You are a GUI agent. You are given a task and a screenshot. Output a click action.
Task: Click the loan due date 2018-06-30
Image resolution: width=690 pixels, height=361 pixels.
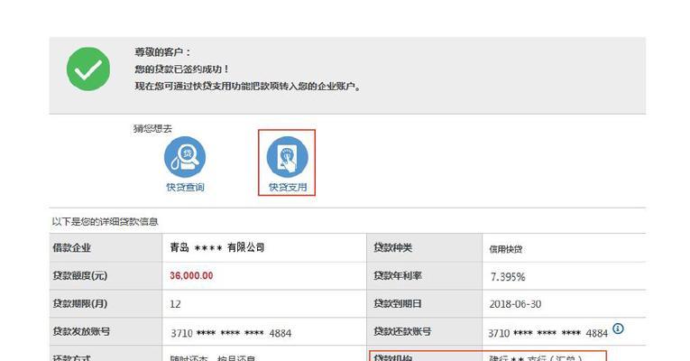click(x=515, y=304)
